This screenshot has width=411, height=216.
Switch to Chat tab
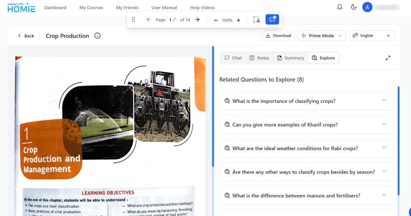(x=233, y=58)
